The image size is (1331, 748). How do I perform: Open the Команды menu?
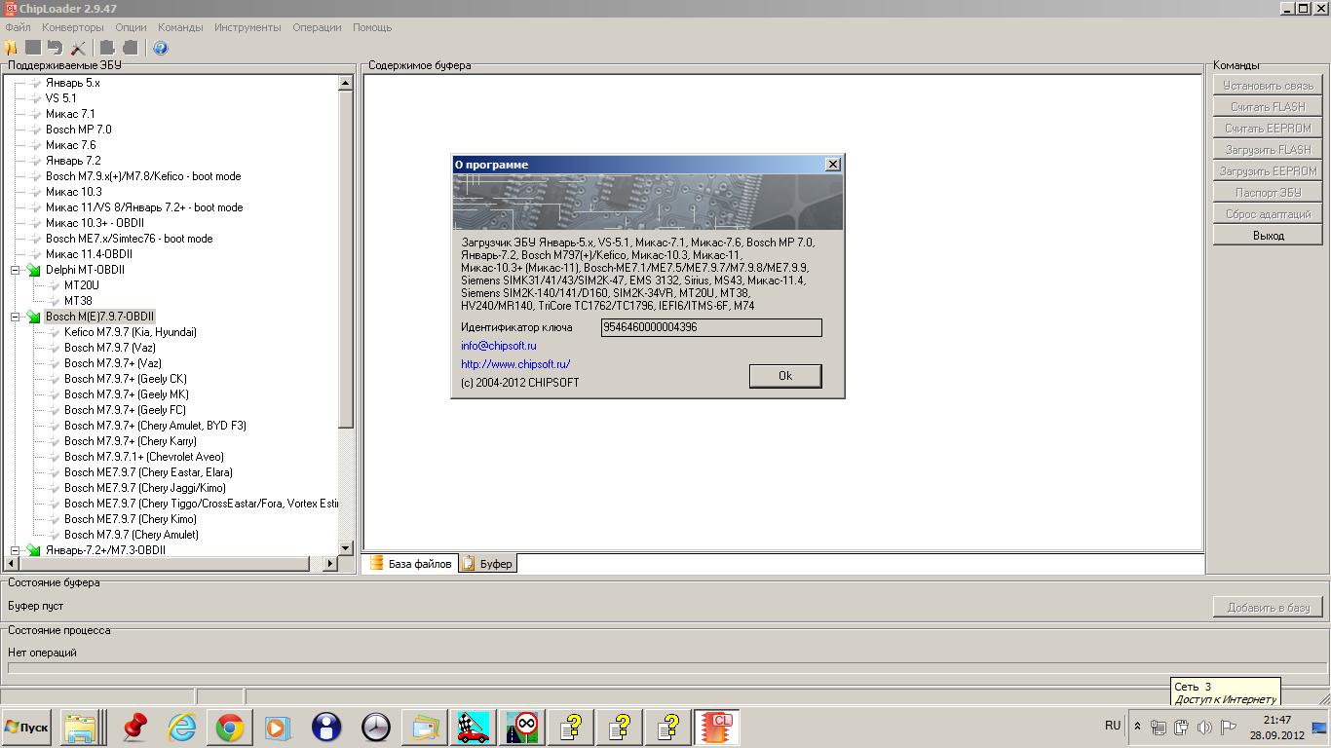(180, 27)
